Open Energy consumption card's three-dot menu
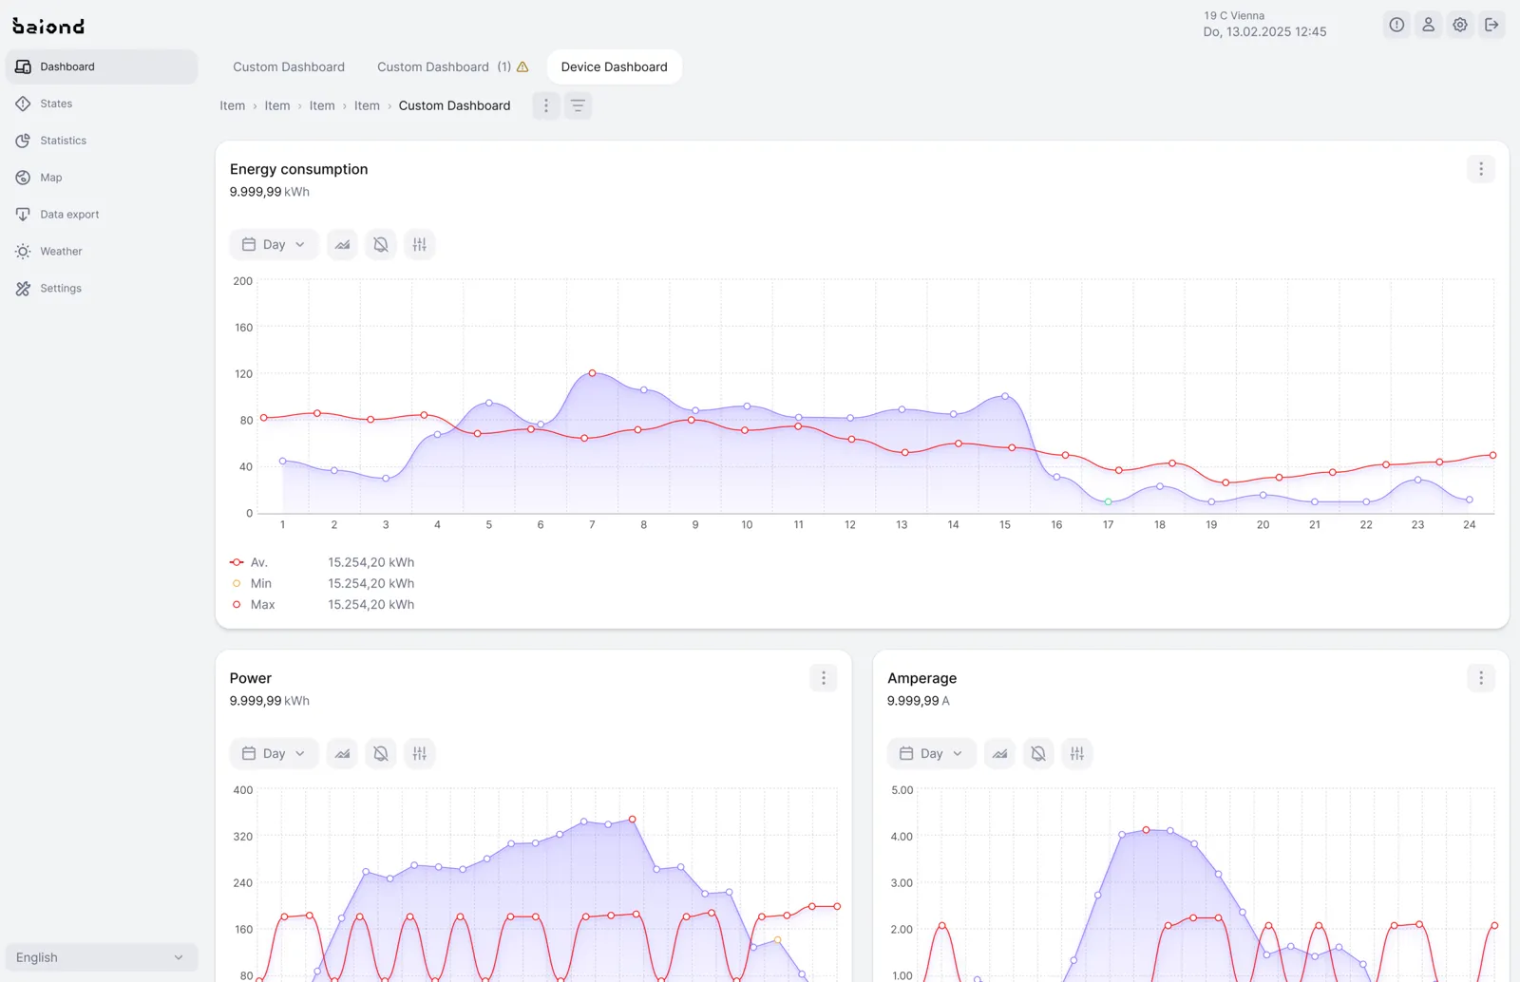Image resolution: width=1520 pixels, height=982 pixels. (1481, 169)
